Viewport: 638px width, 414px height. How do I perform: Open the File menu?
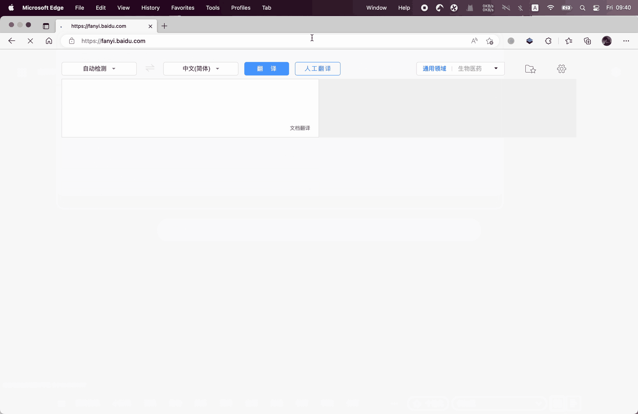(x=80, y=8)
